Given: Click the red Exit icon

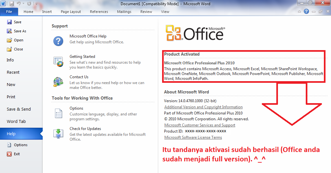Looking at the screenshot, I should (9, 154).
